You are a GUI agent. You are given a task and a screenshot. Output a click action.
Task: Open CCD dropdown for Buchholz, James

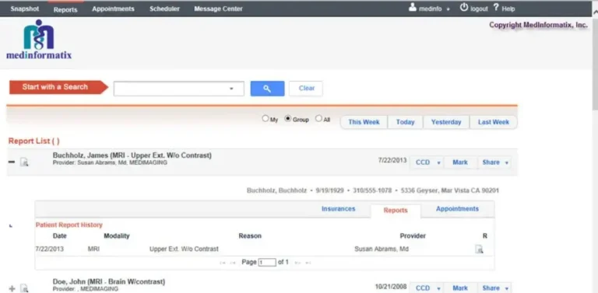(438, 162)
